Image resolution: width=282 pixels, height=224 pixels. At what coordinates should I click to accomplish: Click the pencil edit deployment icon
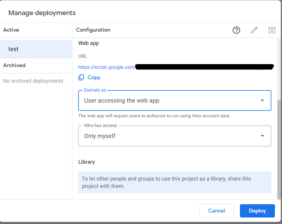(x=254, y=30)
